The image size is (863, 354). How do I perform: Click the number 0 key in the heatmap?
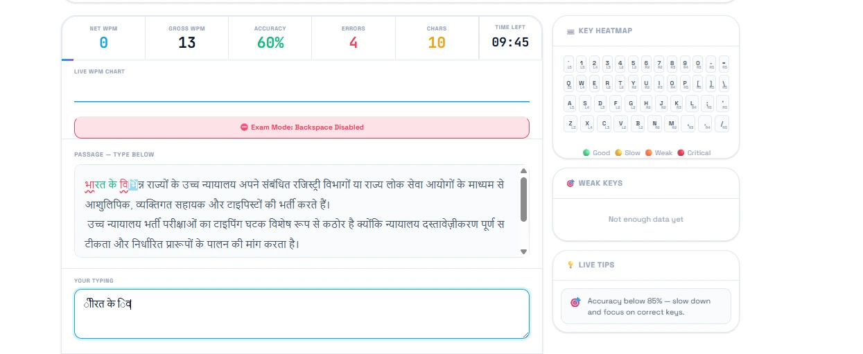(x=698, y=64)
